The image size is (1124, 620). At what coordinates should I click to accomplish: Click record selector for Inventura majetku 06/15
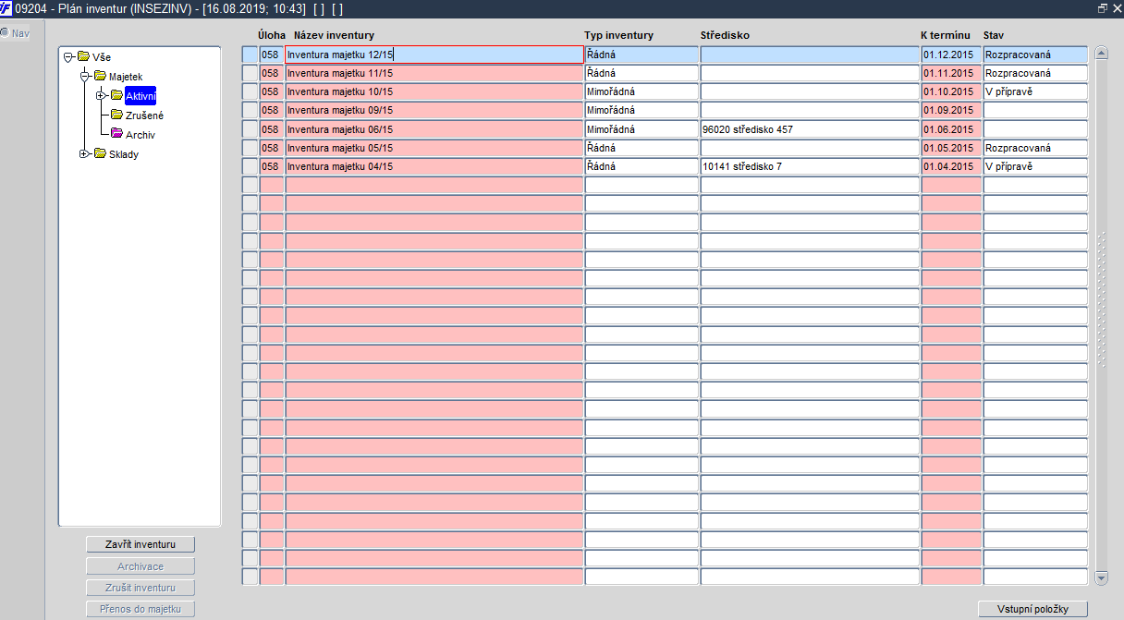point(250,128)
